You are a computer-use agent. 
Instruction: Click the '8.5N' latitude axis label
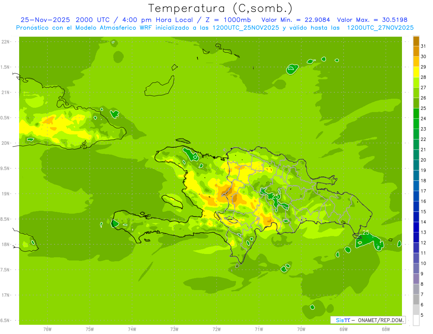(5, 219)
